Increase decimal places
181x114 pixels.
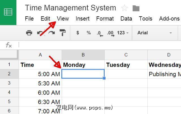click(x=110, y=33)
